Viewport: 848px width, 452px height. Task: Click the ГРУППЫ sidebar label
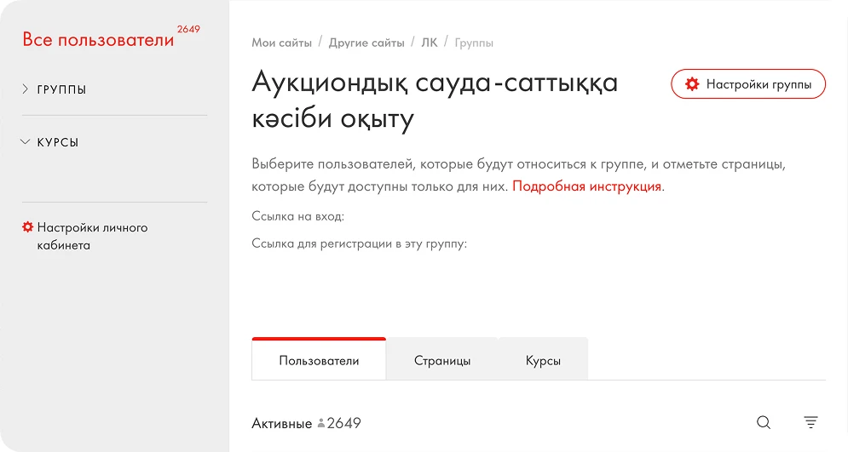(x=61, y=89)
